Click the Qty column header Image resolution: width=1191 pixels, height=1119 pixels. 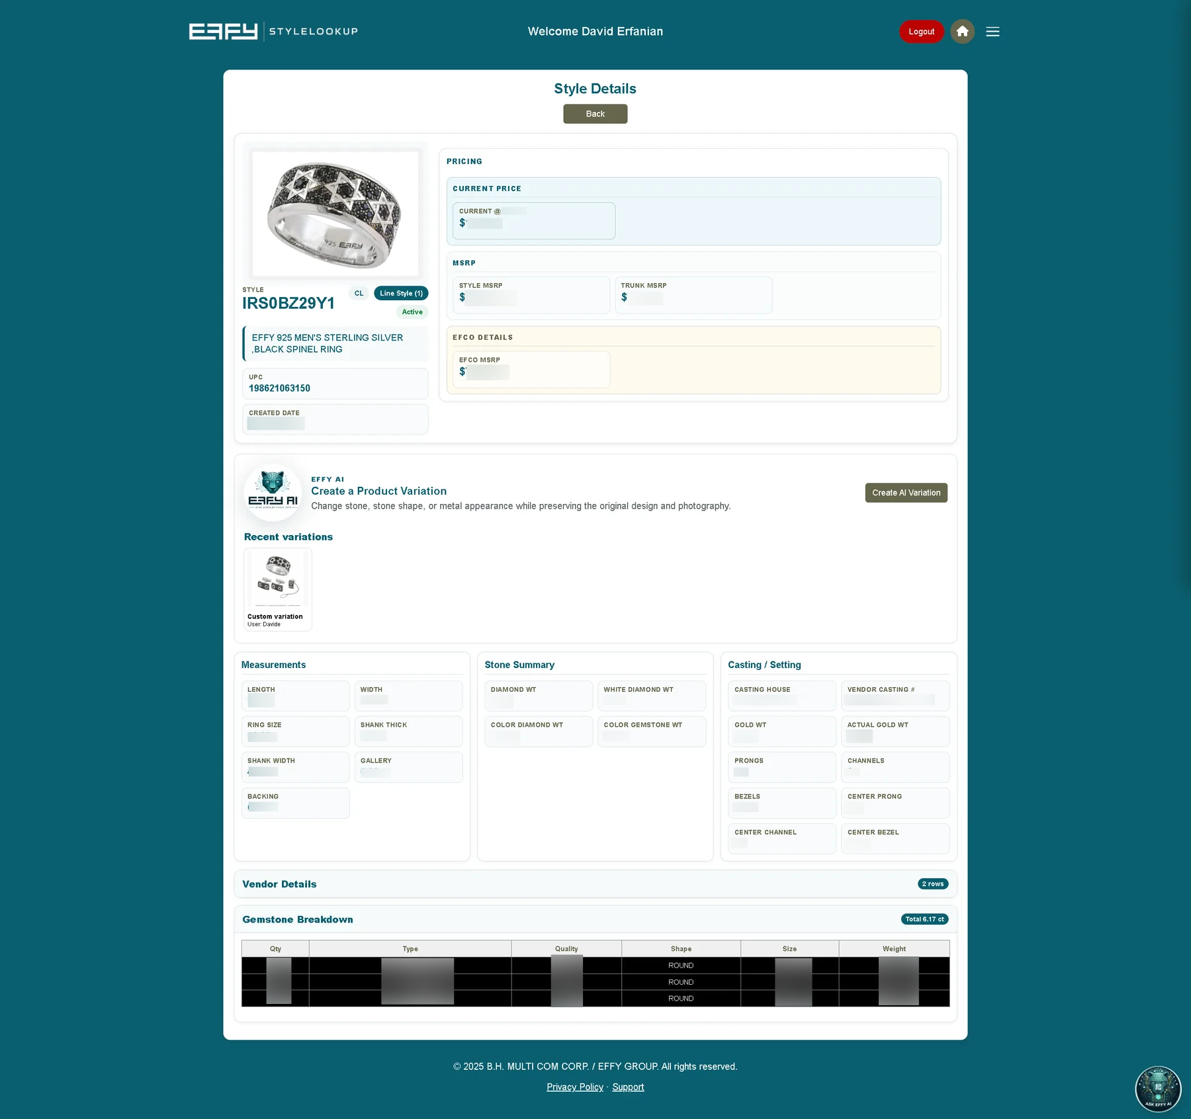pos(275,948)
